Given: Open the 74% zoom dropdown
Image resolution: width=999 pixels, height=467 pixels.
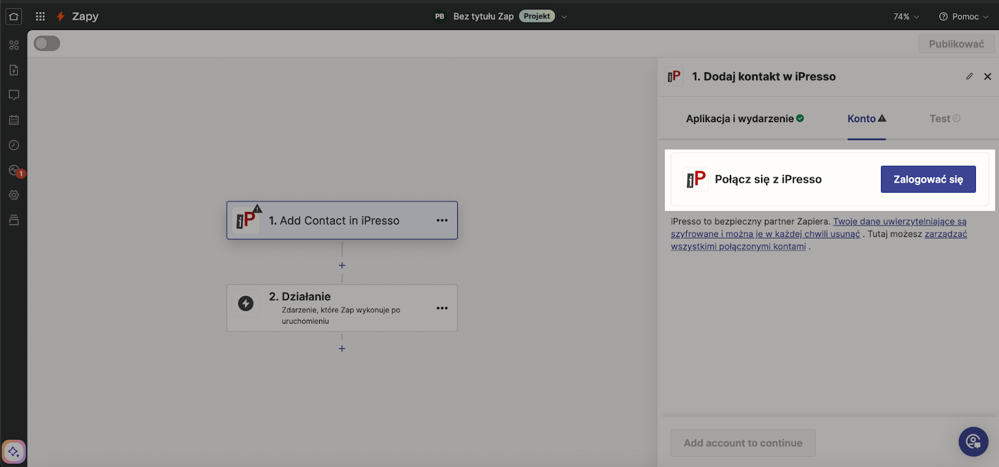Looking at the screenshot, I should click(x=906, y=17).
